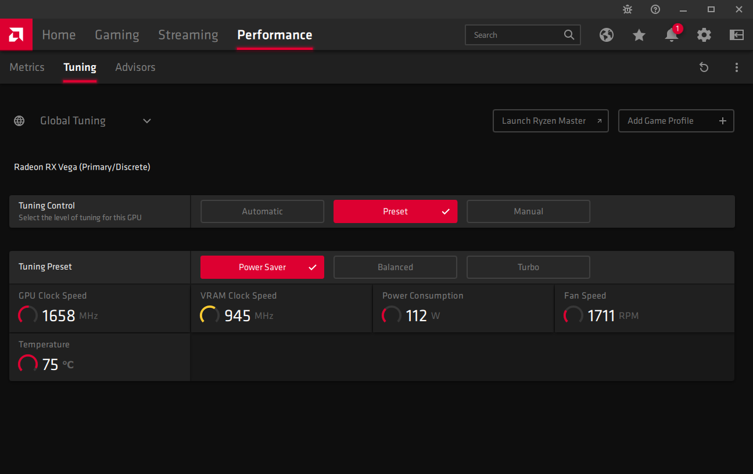Minimize the Radeon Software window
This screenshot has height=474, width=753.
point(683,9)
